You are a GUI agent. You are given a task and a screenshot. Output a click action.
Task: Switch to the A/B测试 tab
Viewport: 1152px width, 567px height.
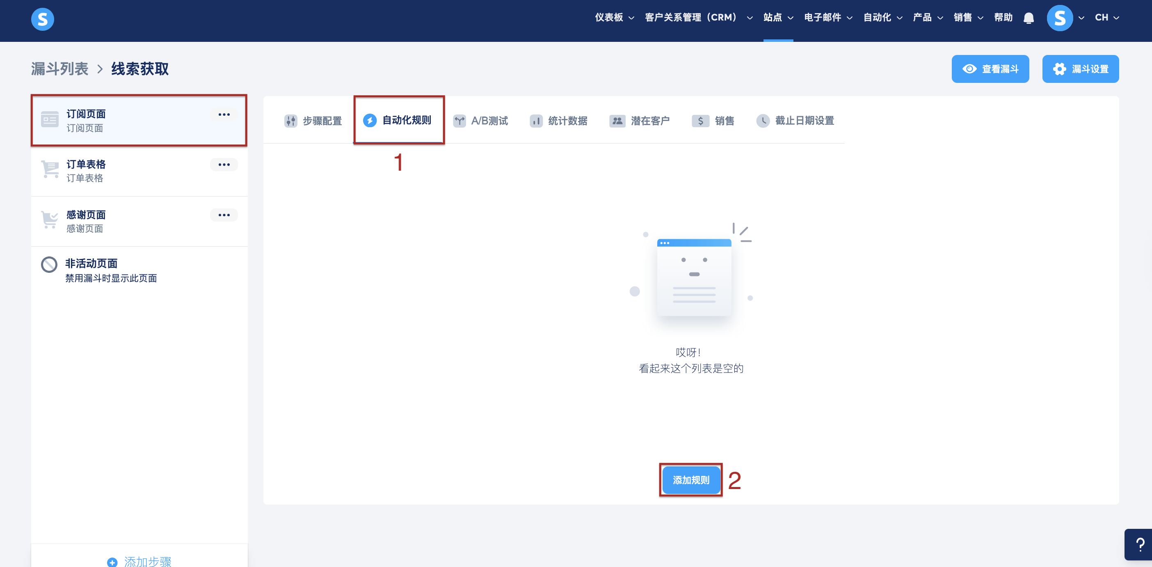point(481,121)
